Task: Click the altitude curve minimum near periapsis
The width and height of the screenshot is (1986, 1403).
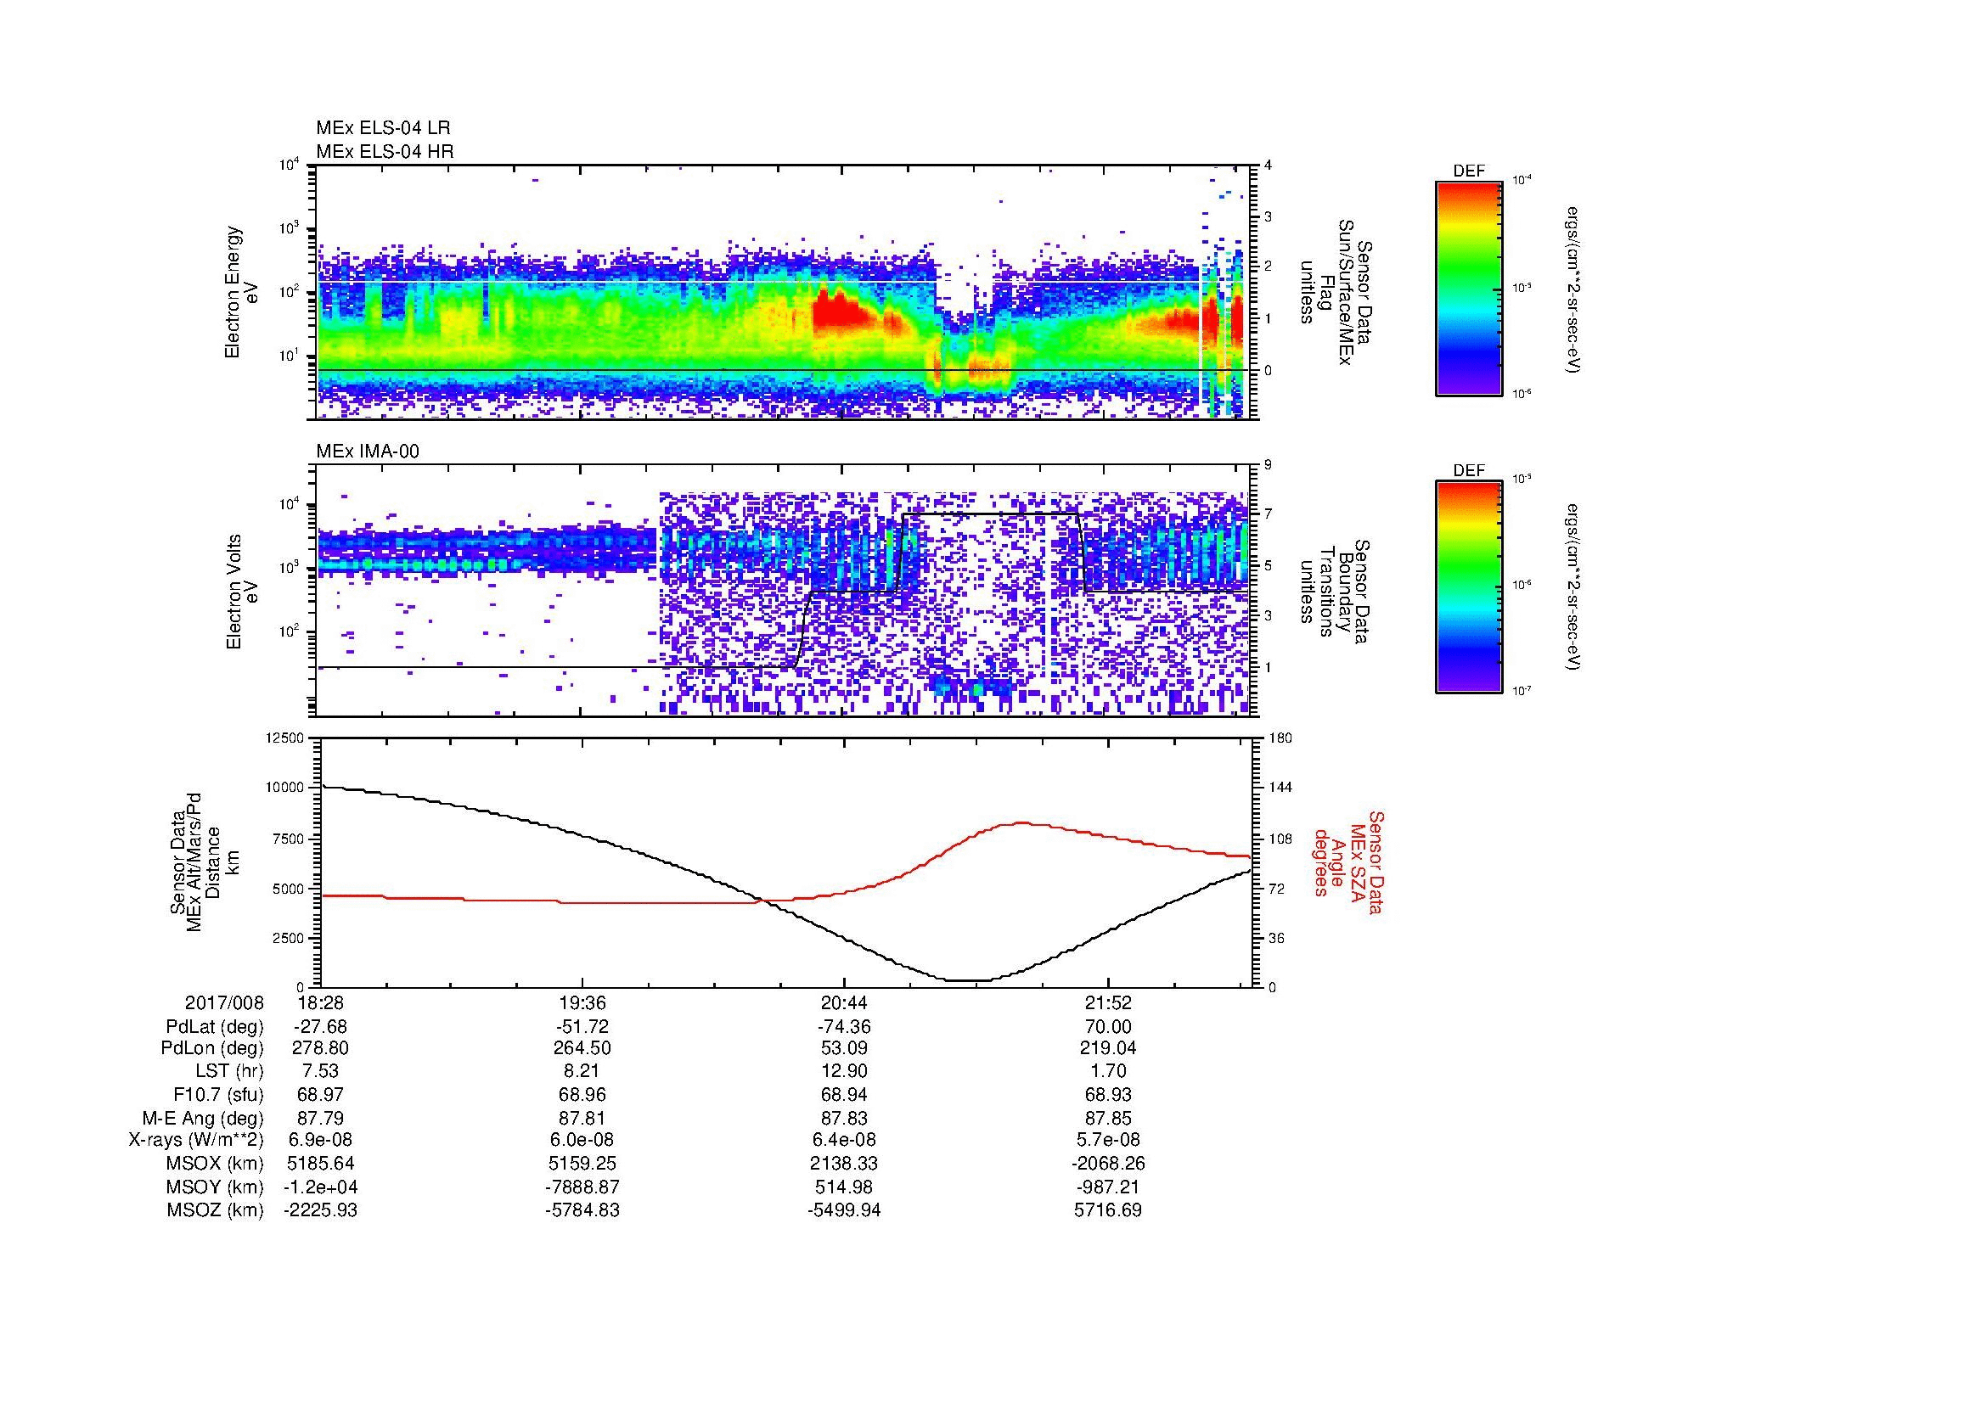Action: point(969,980)
